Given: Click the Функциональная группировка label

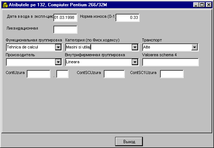Looking at the screenshot, I should pos(34,40).
